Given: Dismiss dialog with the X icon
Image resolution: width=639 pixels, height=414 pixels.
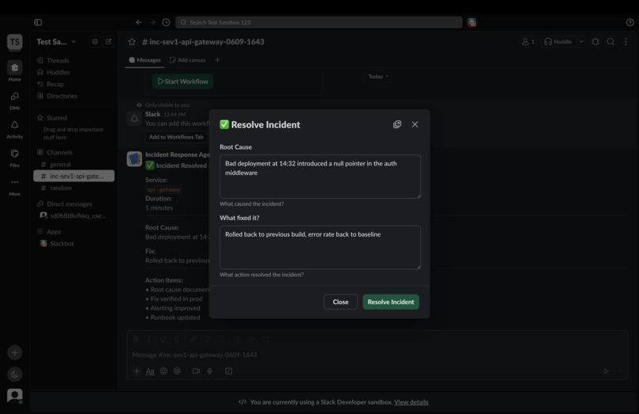Looking at the screenshot, I should coord(415,124).
